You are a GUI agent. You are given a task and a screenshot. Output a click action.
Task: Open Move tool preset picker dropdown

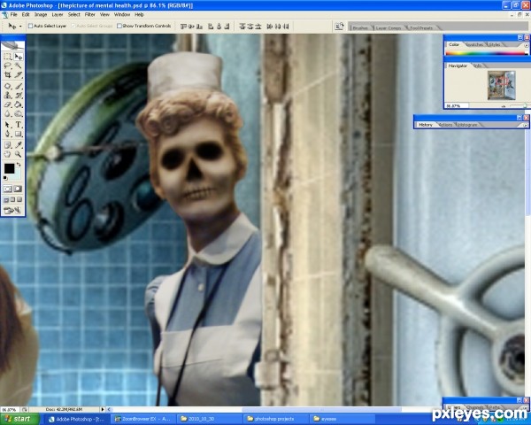pyautogui.click(x=20, y=26)
